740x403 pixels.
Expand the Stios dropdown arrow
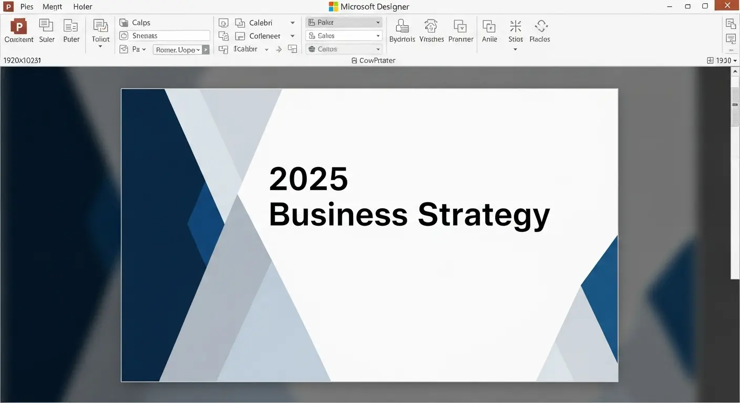point(515,49)
